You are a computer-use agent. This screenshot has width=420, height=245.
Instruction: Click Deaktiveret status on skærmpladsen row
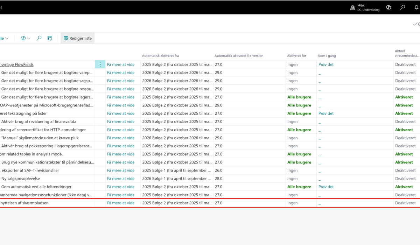point(405,203)
